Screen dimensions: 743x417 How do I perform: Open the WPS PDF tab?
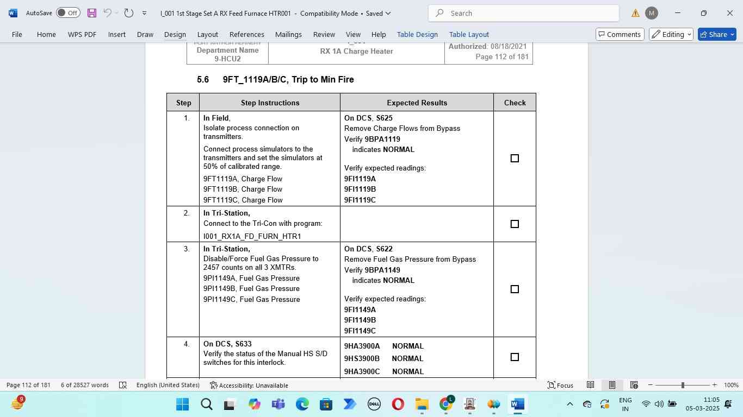pos(82,34)
